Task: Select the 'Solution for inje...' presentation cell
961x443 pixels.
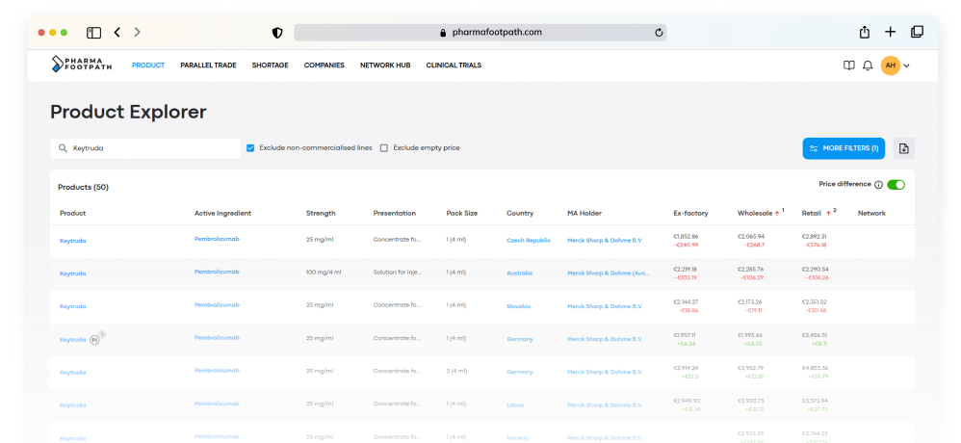Action: (398, 274)
